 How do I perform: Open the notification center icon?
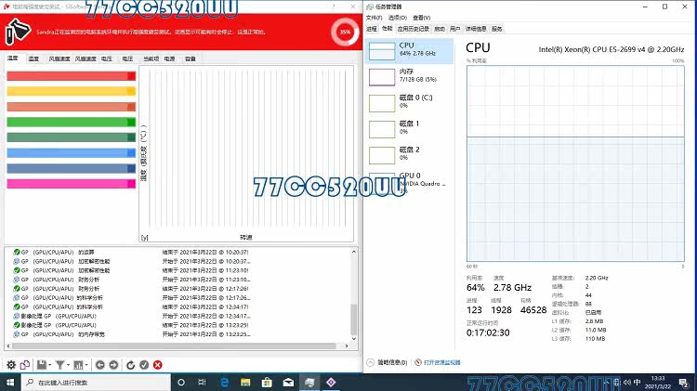684,382
